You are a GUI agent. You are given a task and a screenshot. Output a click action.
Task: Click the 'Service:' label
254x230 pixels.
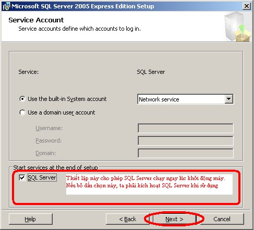[x=29, y=72]
